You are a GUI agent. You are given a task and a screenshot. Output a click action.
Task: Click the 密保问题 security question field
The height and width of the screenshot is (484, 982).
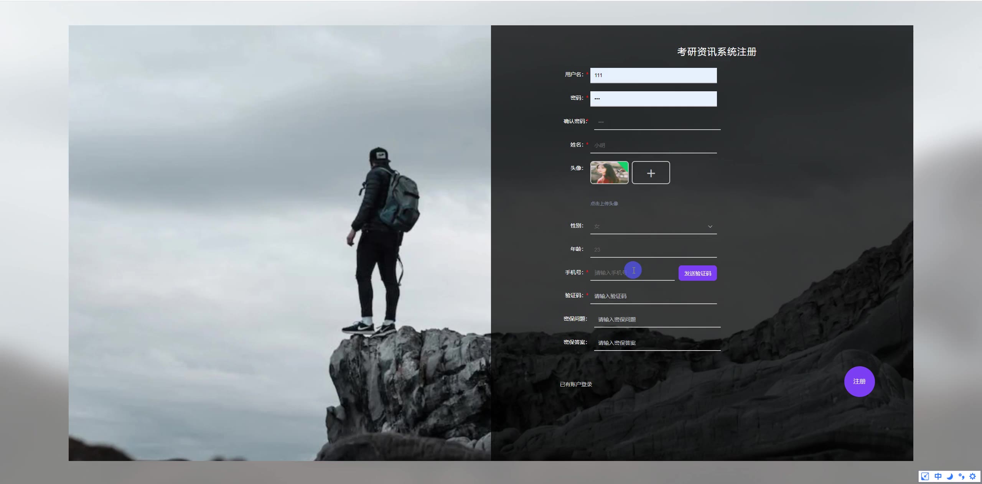tap(657, 319)
